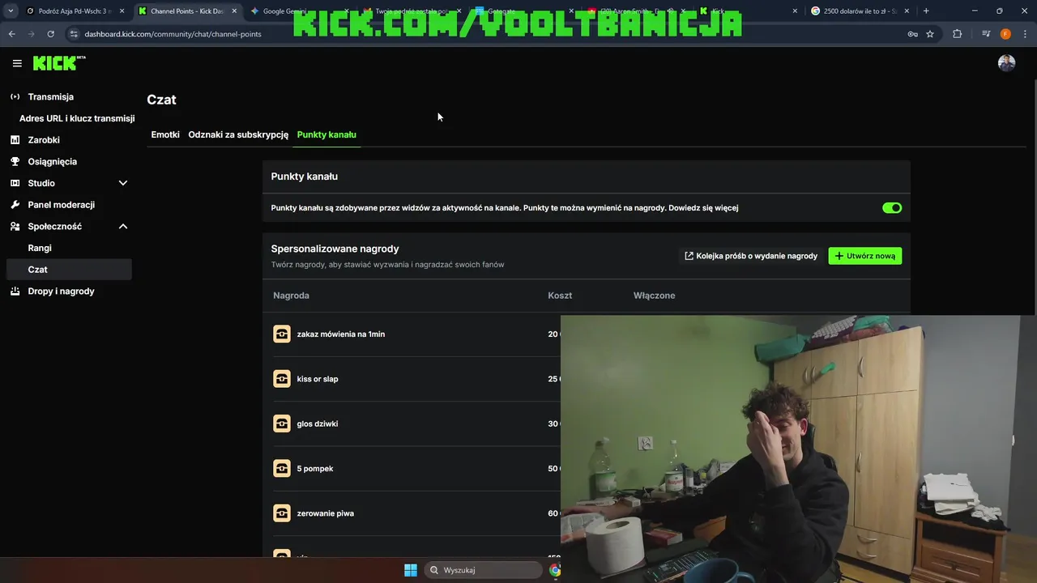The image size is (1037, 583).
Task: Click the Koszt column header
Action: [x=560, y=296]
